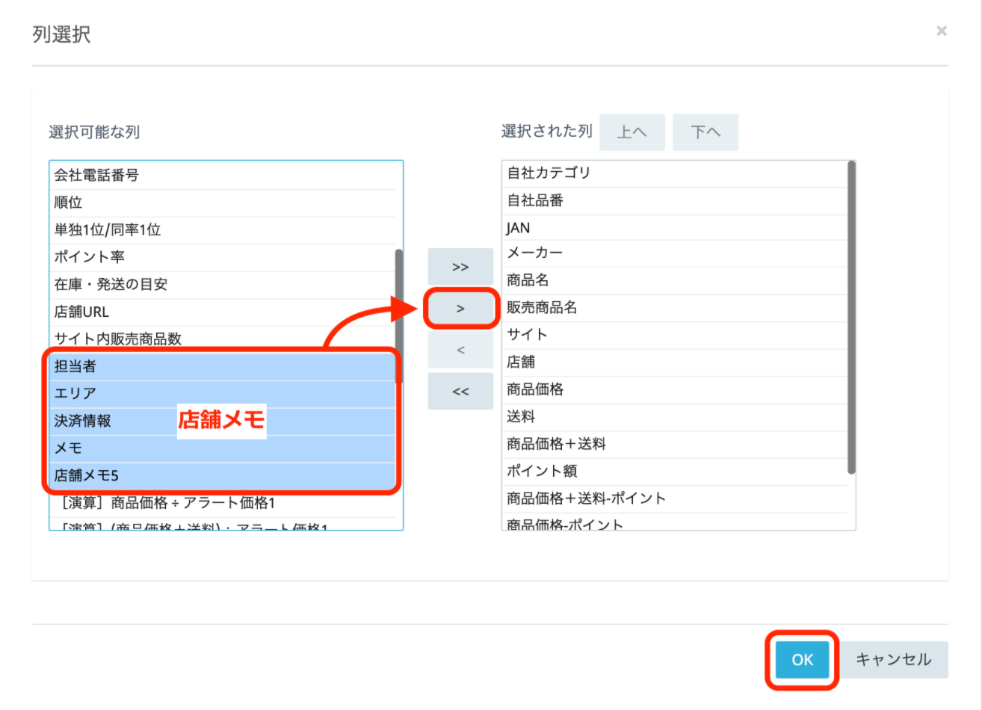Confirm with the OK button
982x710 pixels.
click(x=802, y=659)
